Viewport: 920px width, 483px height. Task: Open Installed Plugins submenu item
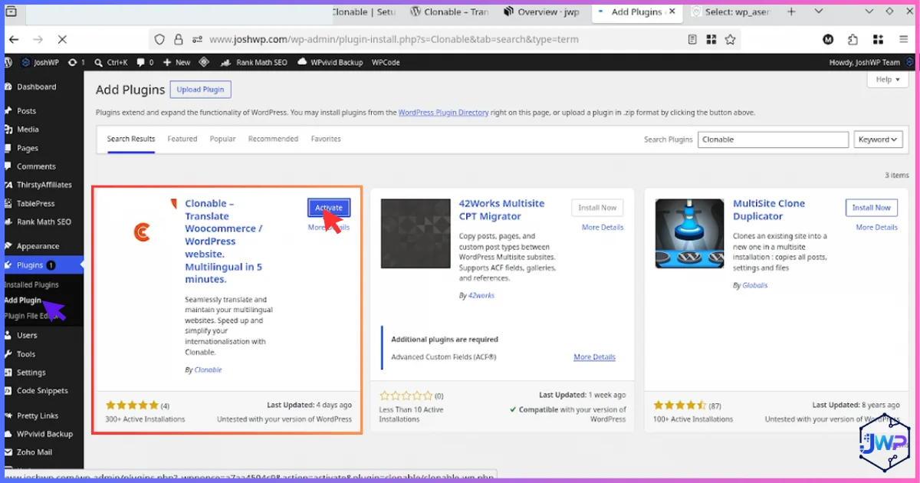(31, 284)
